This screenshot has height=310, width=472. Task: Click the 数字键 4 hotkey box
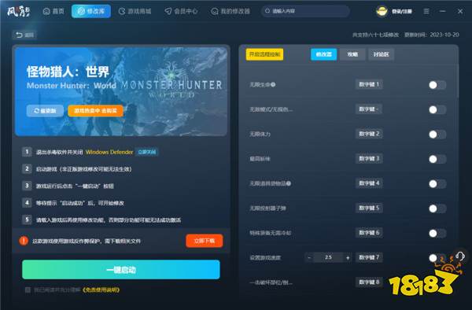(x=369, y=183)
